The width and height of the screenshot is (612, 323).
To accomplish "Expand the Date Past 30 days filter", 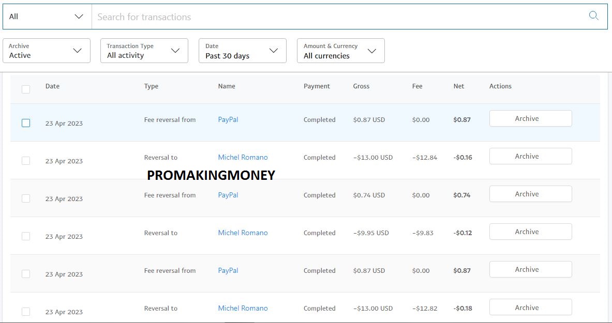I will point(243,51).
